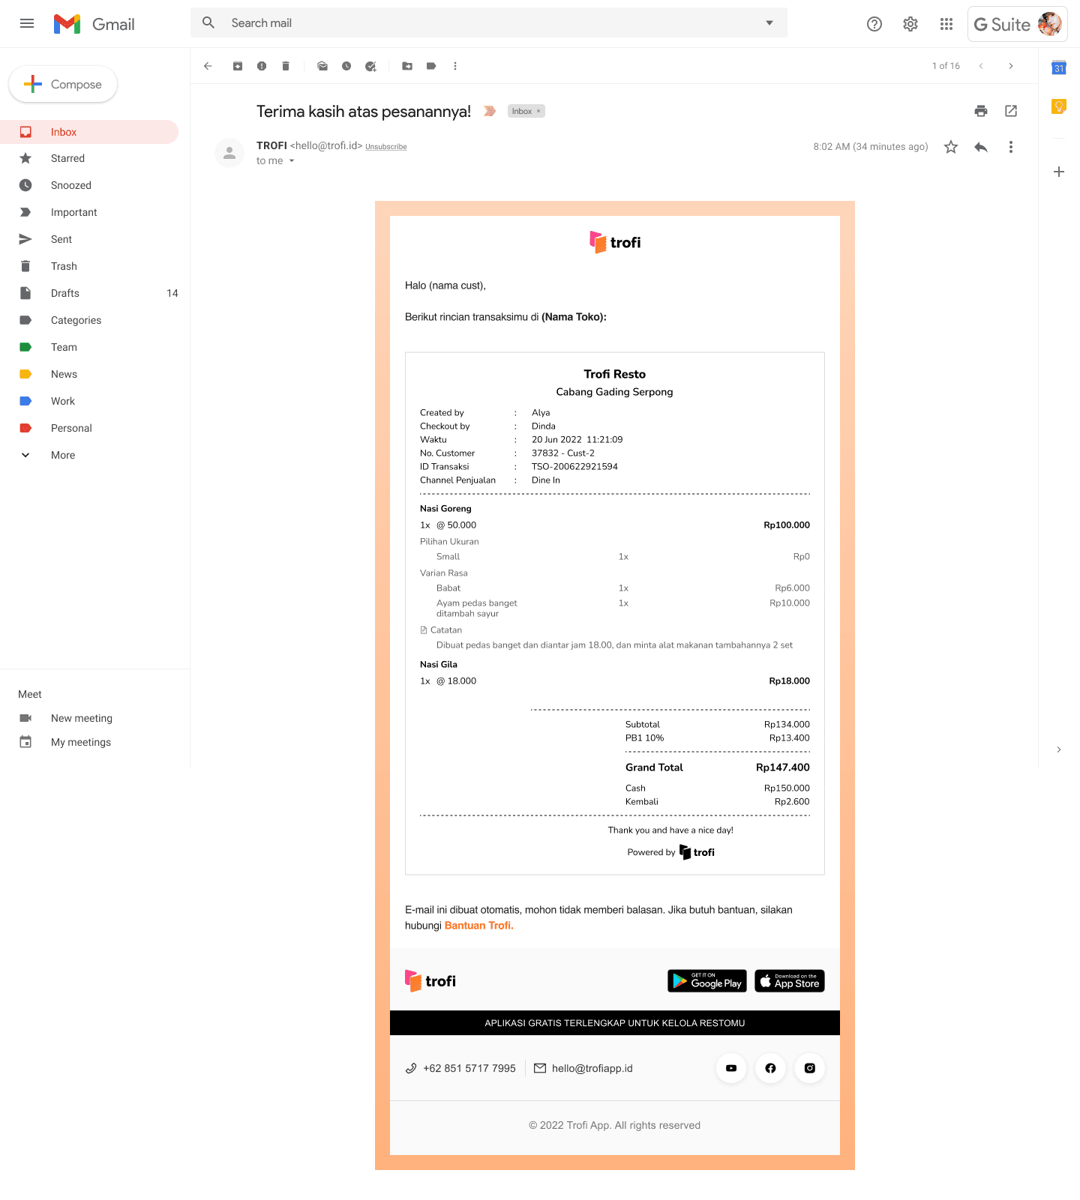
Task: Click hello@trofiapp.id email link
Action: (x=592, y=1068)
